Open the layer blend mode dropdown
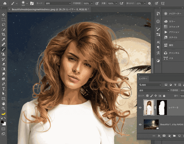 pos(154,90)
